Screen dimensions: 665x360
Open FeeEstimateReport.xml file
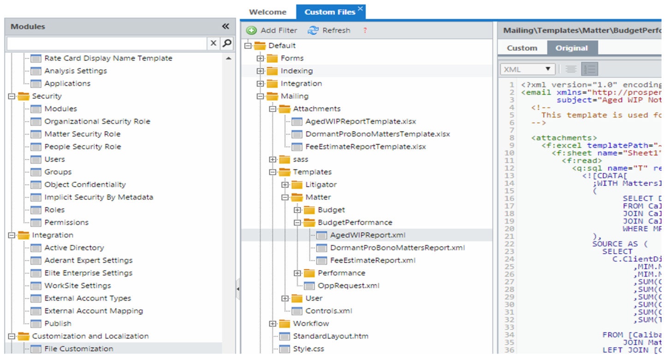[x=373, y=260]
